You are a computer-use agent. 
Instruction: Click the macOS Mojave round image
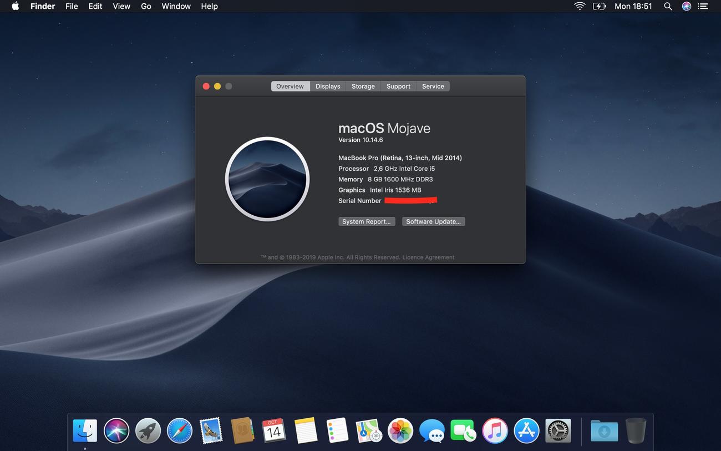pos(267,179)
